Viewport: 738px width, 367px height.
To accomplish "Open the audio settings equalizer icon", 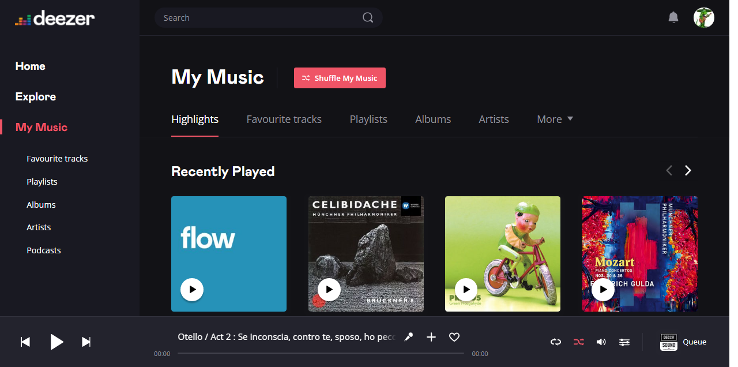I will [x=624, y=342].
